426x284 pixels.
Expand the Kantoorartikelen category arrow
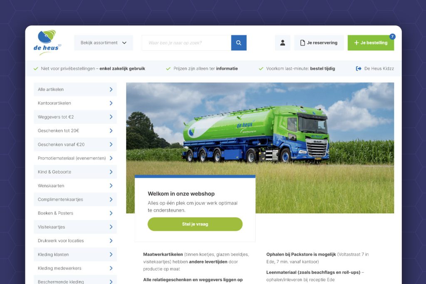click(111, 103)
